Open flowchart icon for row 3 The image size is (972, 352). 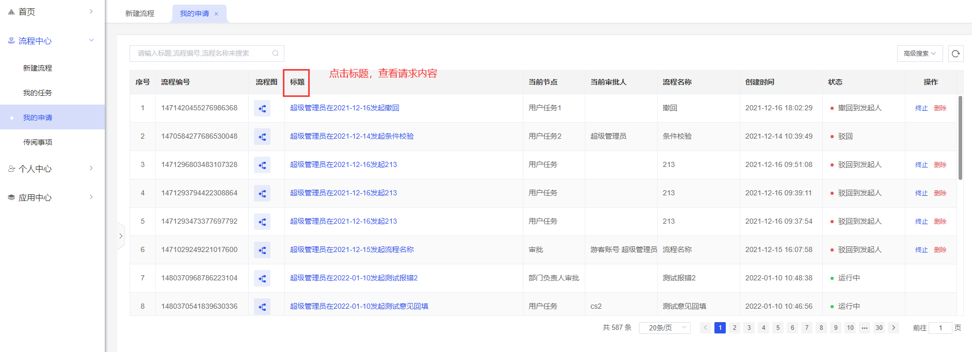tap(262, 165)
